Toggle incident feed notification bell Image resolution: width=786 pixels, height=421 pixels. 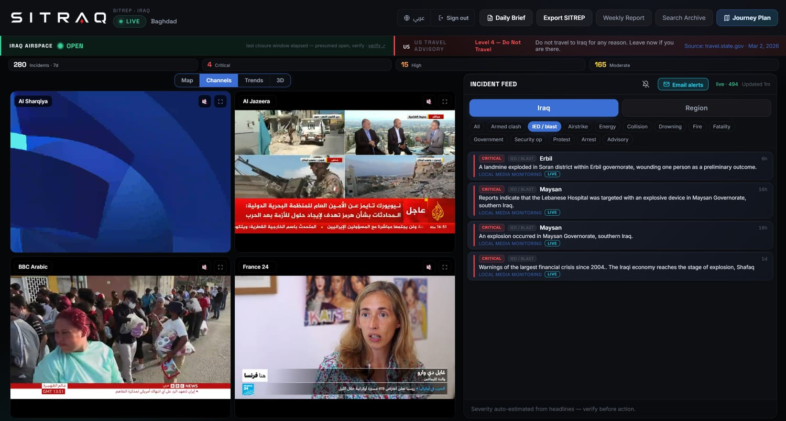[x=646, y=84]
